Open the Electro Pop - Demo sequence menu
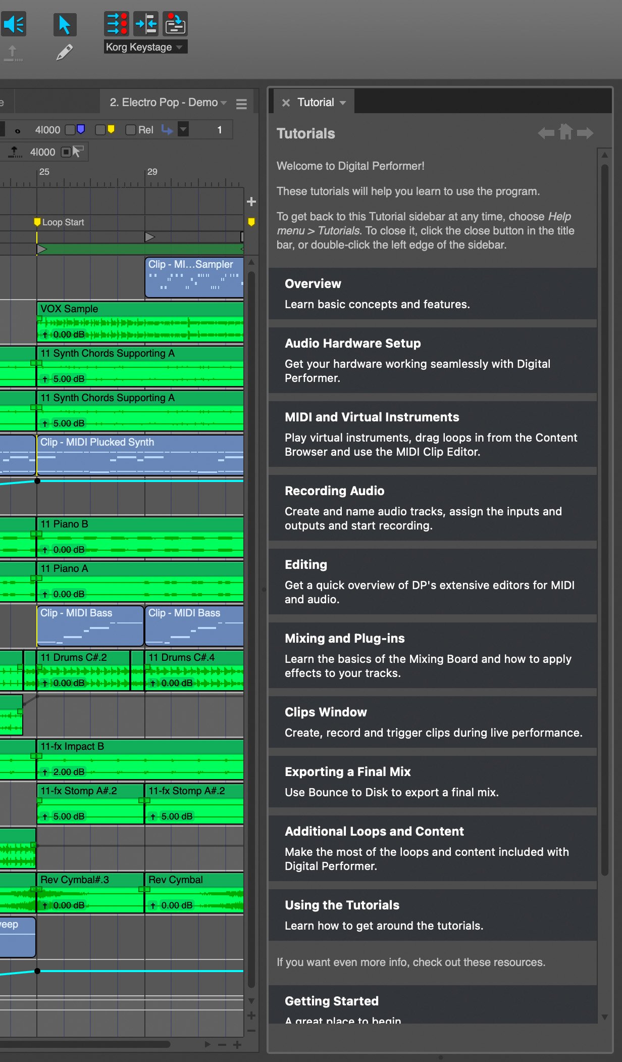The image size is (622, 1062). (168, 103)
